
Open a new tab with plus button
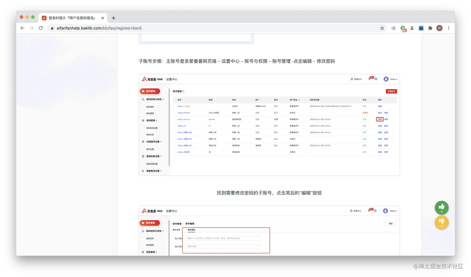tap(113, 18)
